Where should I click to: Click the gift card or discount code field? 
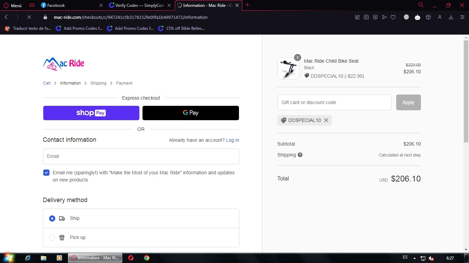(334, 102)
